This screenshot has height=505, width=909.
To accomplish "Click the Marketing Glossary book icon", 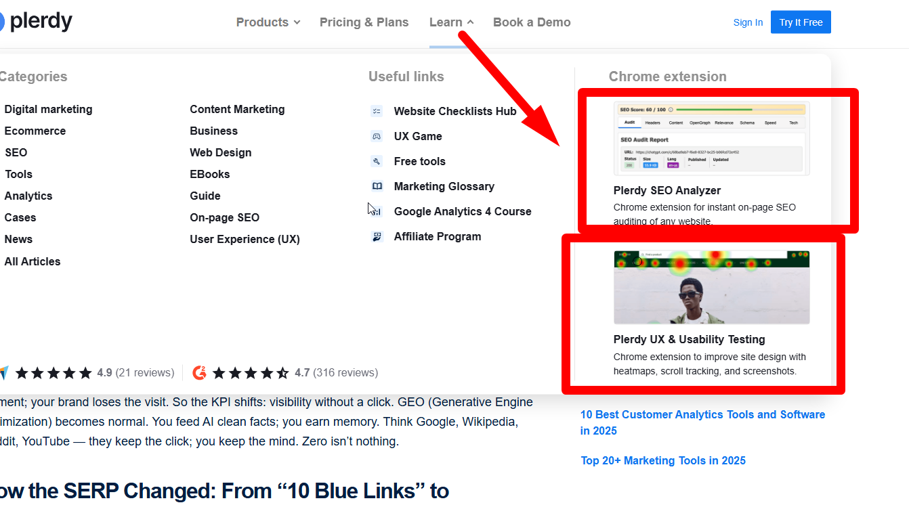I will click(377, 186).
